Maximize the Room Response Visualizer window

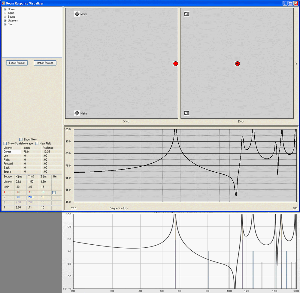290,3
